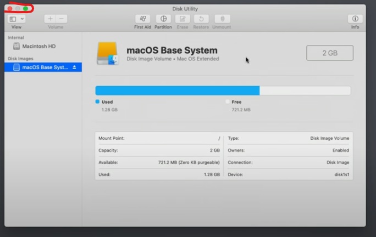Click the Restore toolbar icon
This screenshot has width=376, height=237.
[x=201, y=19]
